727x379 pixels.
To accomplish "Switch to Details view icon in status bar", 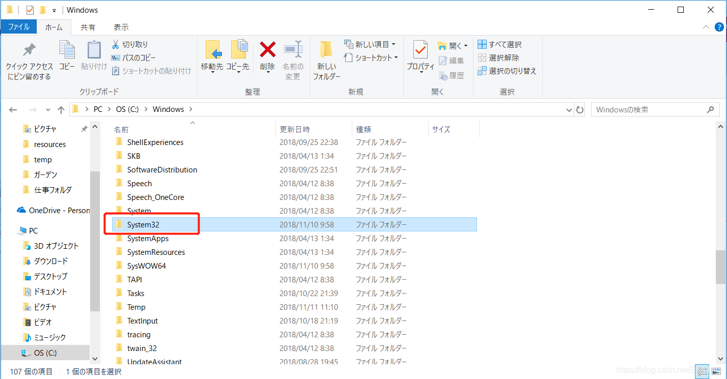I will click(x=703, y=371).
